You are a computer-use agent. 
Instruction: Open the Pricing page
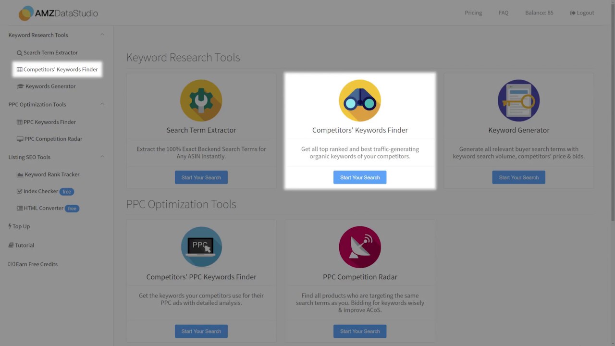473,13
